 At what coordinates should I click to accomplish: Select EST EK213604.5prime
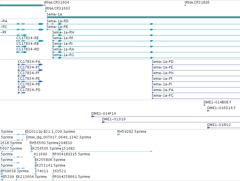[31, 177]
